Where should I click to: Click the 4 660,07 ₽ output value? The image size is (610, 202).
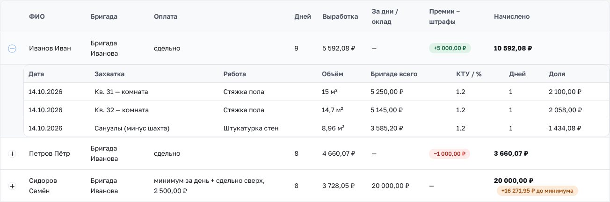(x=339, y=154)
